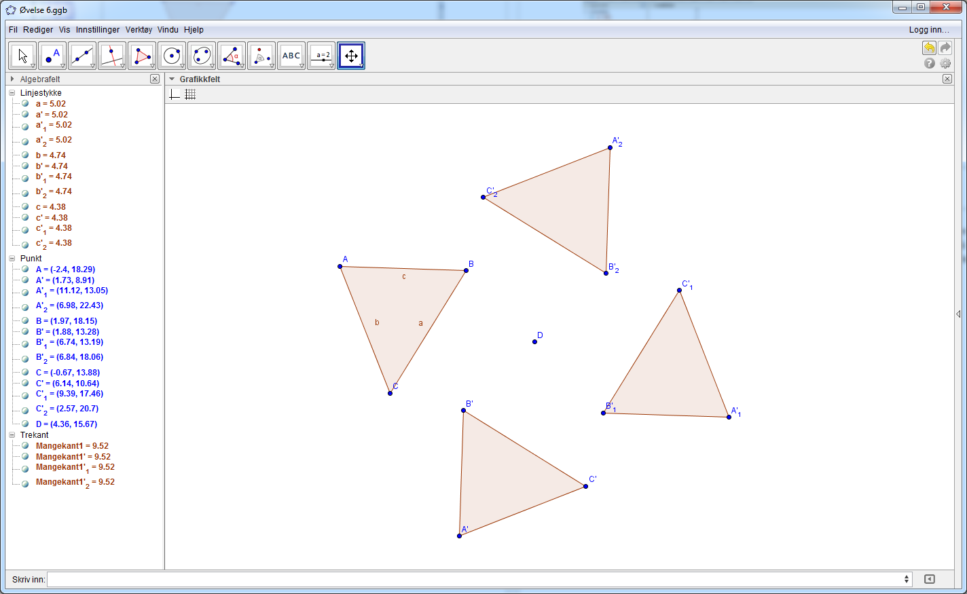The width and height of the screenshot is (967, 594).
Task: Select the New Point tool
Action: (52, 56)
